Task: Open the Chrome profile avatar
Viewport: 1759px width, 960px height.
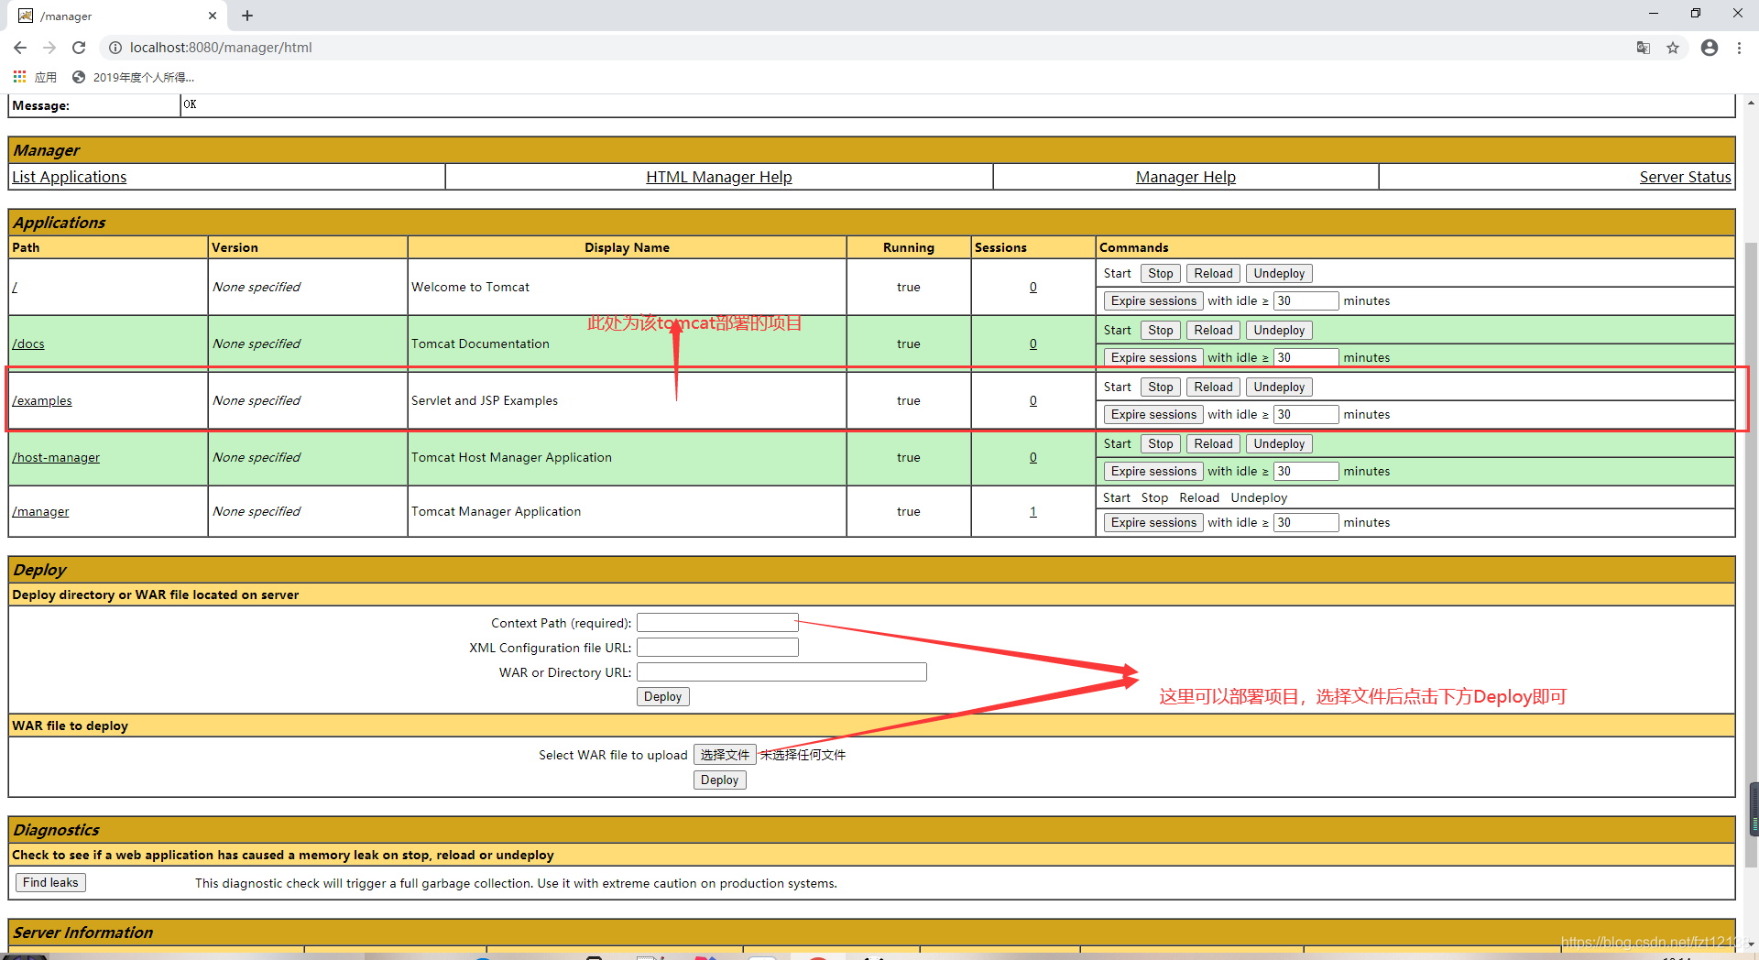Action: click(x=1710, y=48)
